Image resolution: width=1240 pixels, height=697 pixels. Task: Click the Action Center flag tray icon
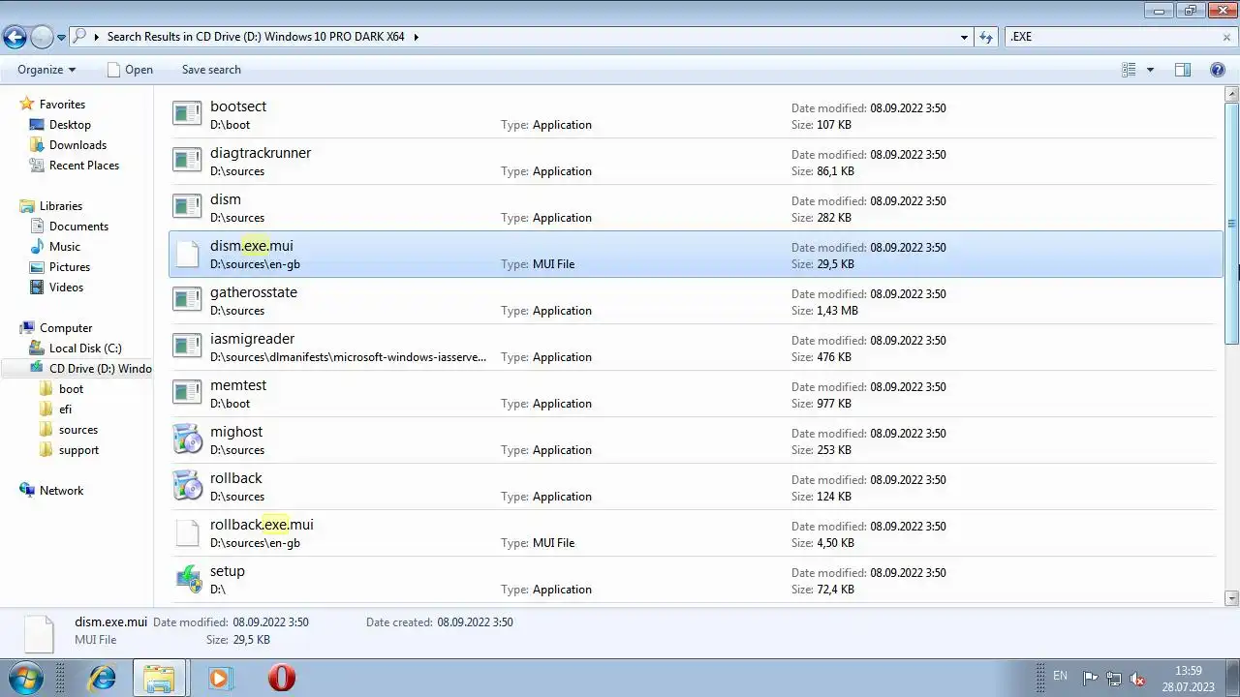(1090, 678)
